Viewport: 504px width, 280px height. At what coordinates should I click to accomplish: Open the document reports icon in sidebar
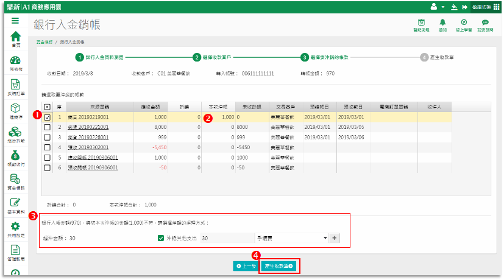pos(15,250)
